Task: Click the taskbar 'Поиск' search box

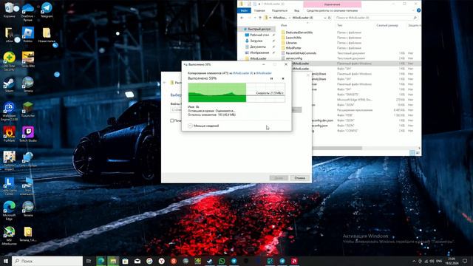Action: coord(47,261)
